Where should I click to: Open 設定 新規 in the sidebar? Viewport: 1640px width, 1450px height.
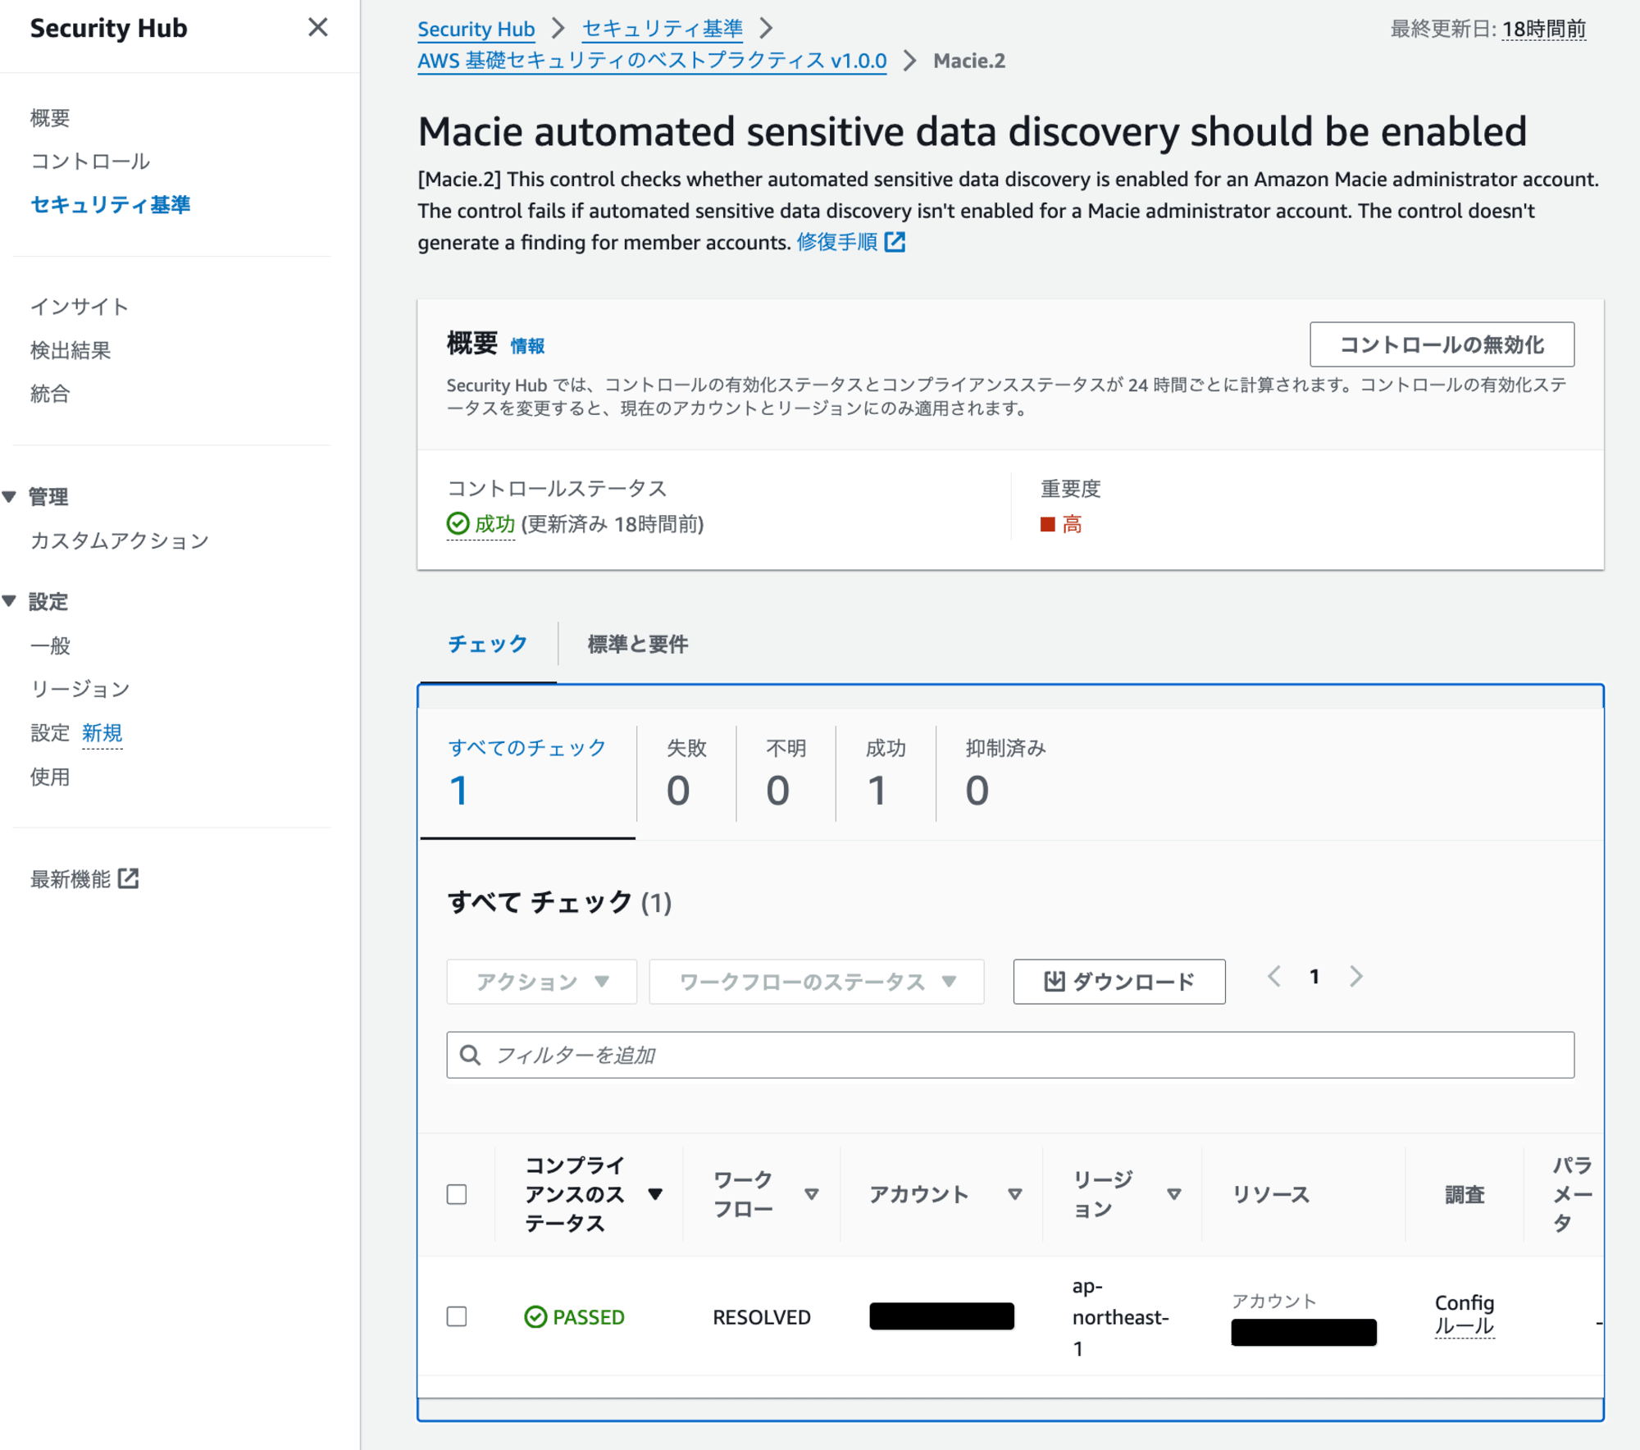76,732
